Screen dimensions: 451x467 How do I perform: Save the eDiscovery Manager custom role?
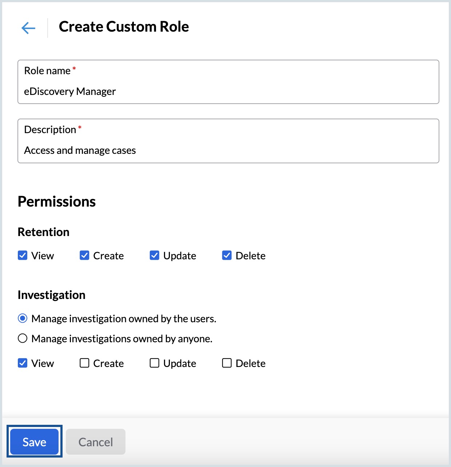click(34, 442)
